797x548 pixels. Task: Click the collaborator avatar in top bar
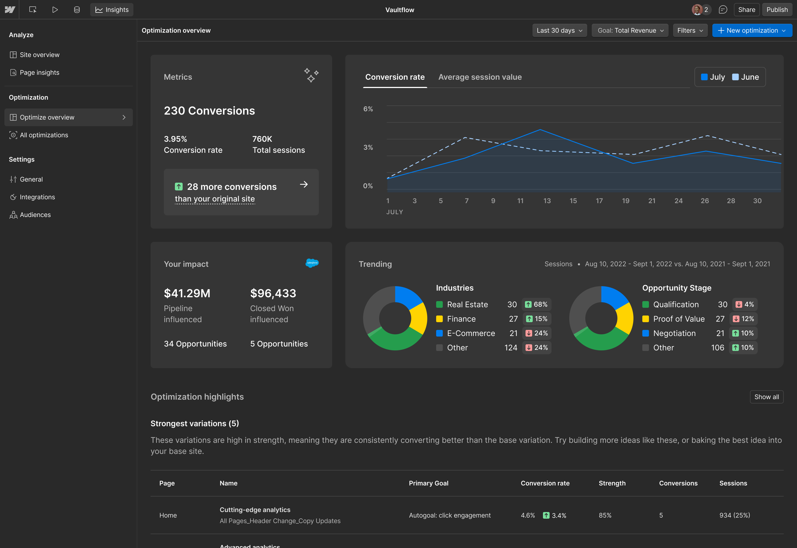tap(697, 10)
